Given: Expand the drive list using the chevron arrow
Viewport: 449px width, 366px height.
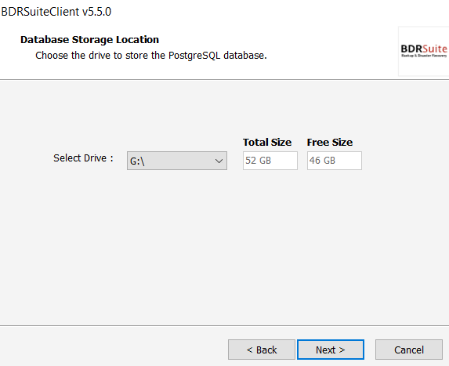Looking at the screenshot, I should 219,161.
